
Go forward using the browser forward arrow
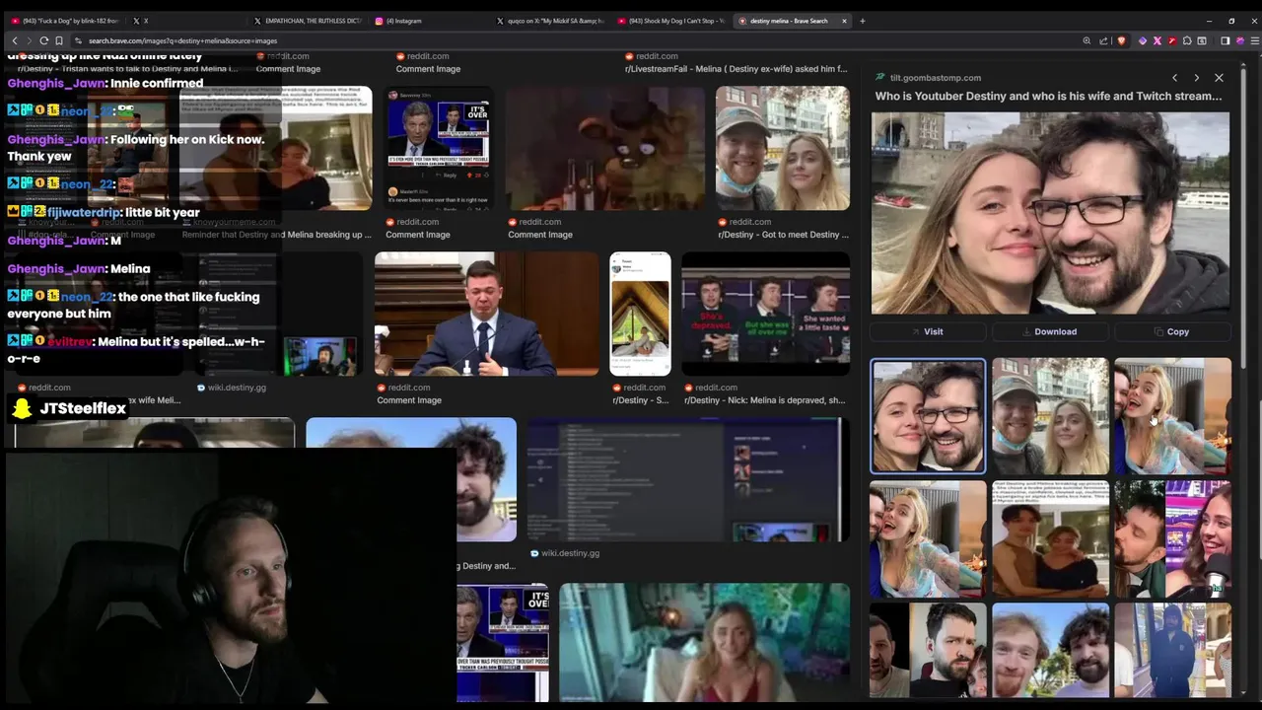coord(29,40)
